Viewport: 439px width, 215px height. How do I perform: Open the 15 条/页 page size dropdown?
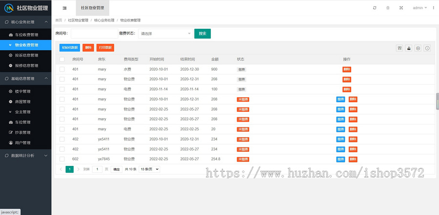149,169
